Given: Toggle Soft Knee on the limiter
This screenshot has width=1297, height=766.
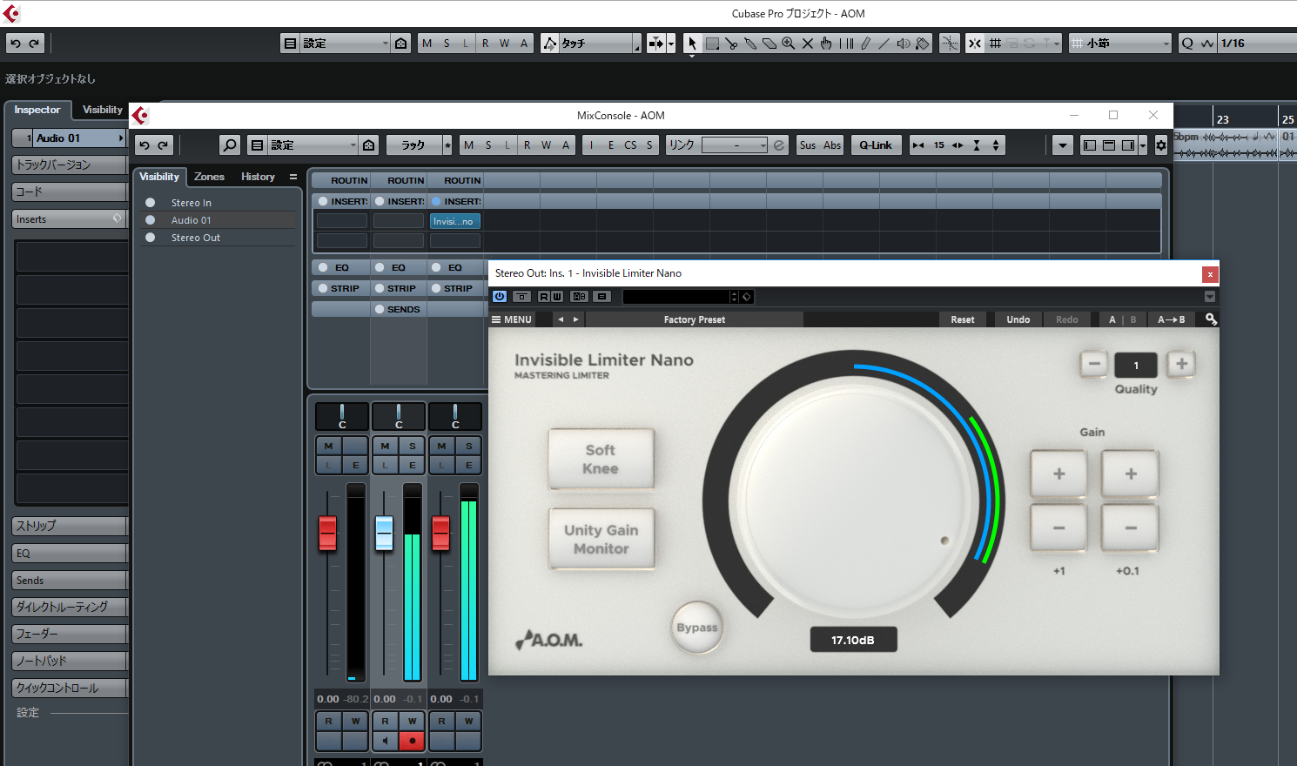Looking at the screenshot, I should pos(601,459).
